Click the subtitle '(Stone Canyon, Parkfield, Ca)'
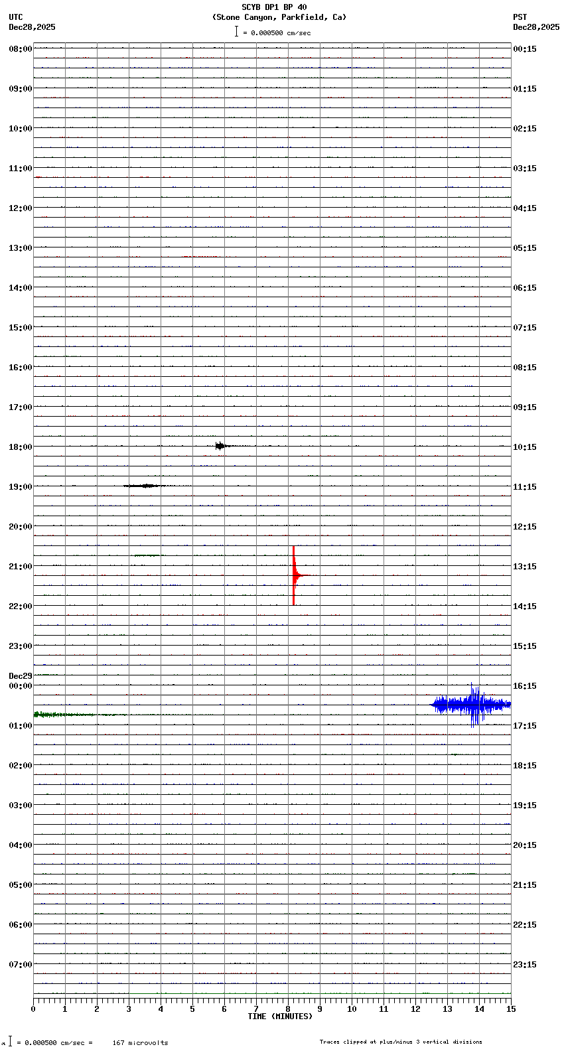This screenshot has width=564, height=1051. tap(279, 17)
